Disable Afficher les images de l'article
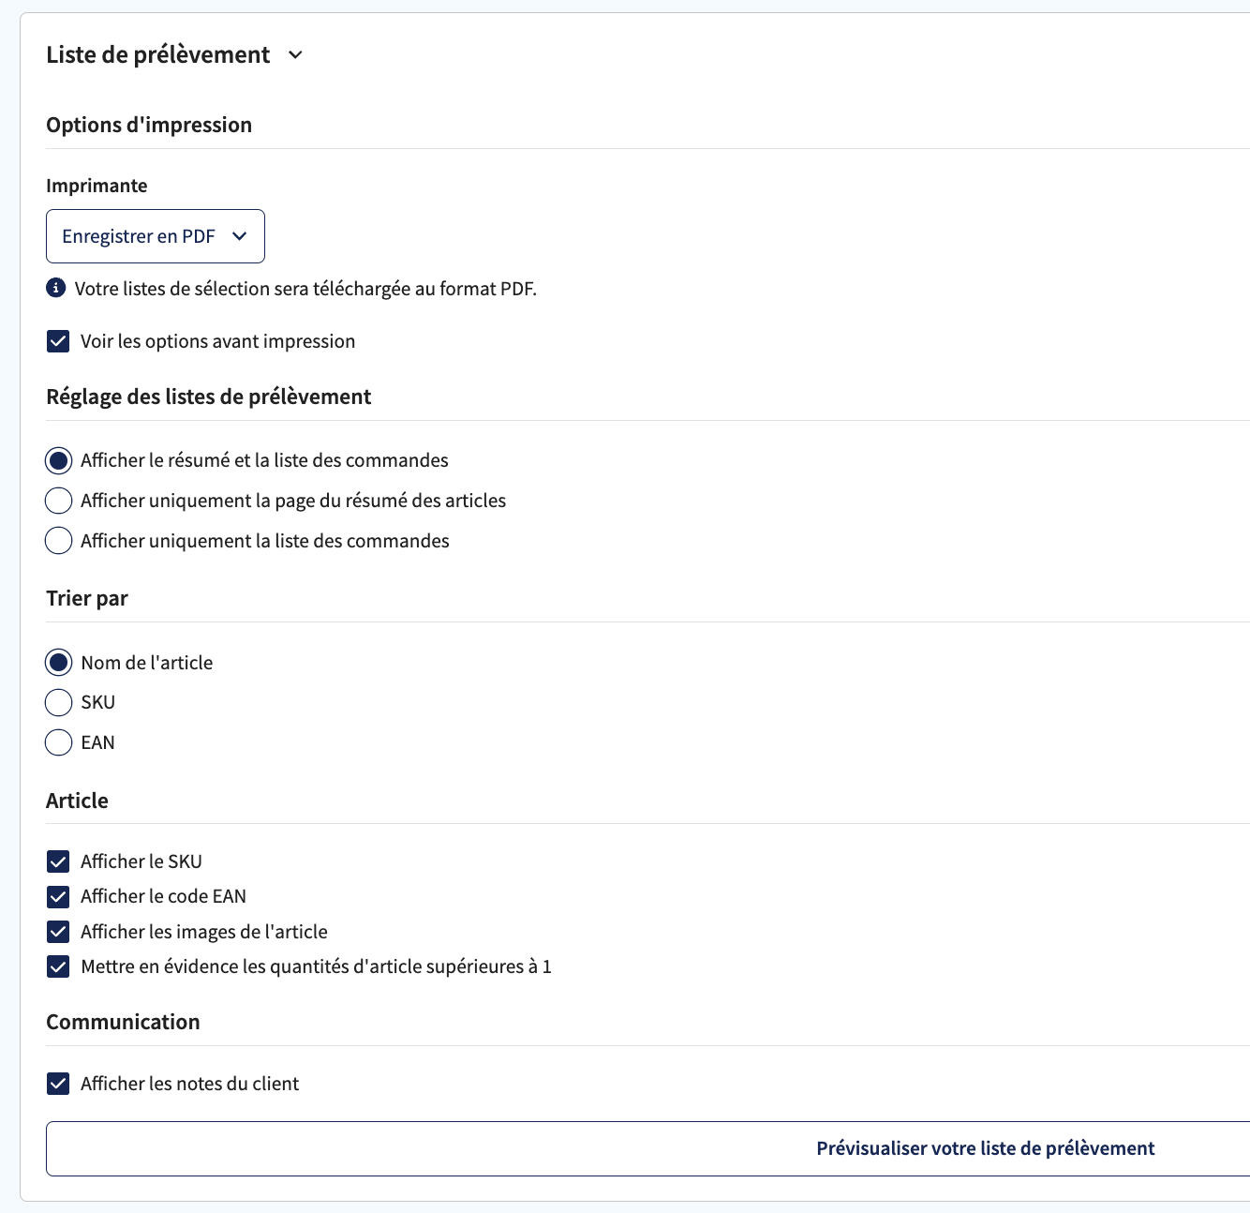 click(58, 932)
